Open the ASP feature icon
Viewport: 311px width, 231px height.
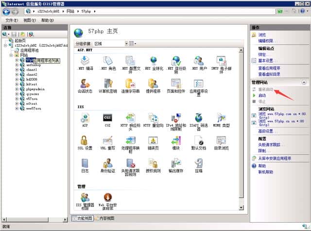(85, 117)
